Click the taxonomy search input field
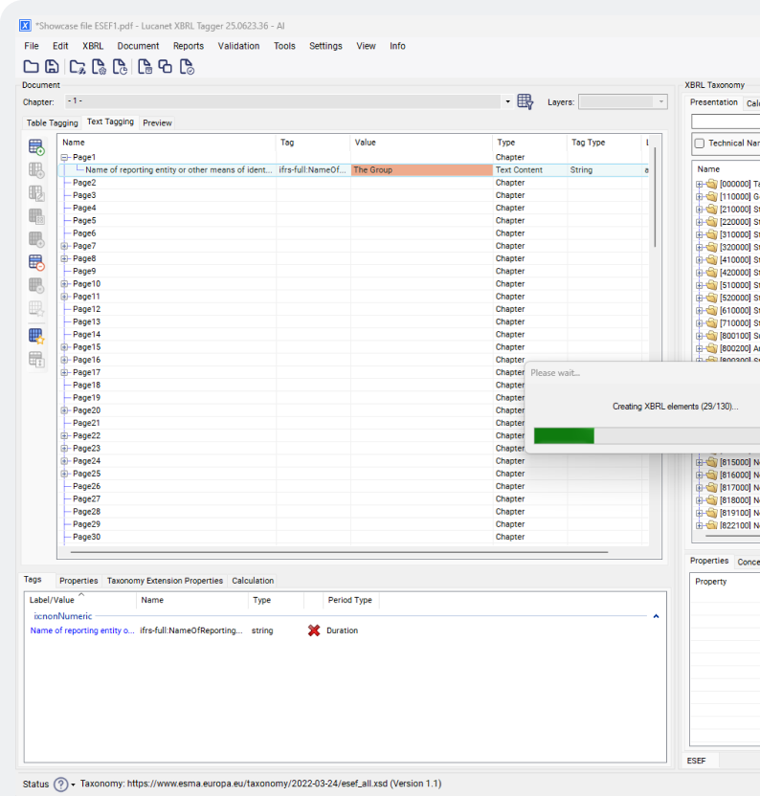Image resolution: width=760 pixels, height=796 pixels. pyautogui.click(x=725, y=122)
